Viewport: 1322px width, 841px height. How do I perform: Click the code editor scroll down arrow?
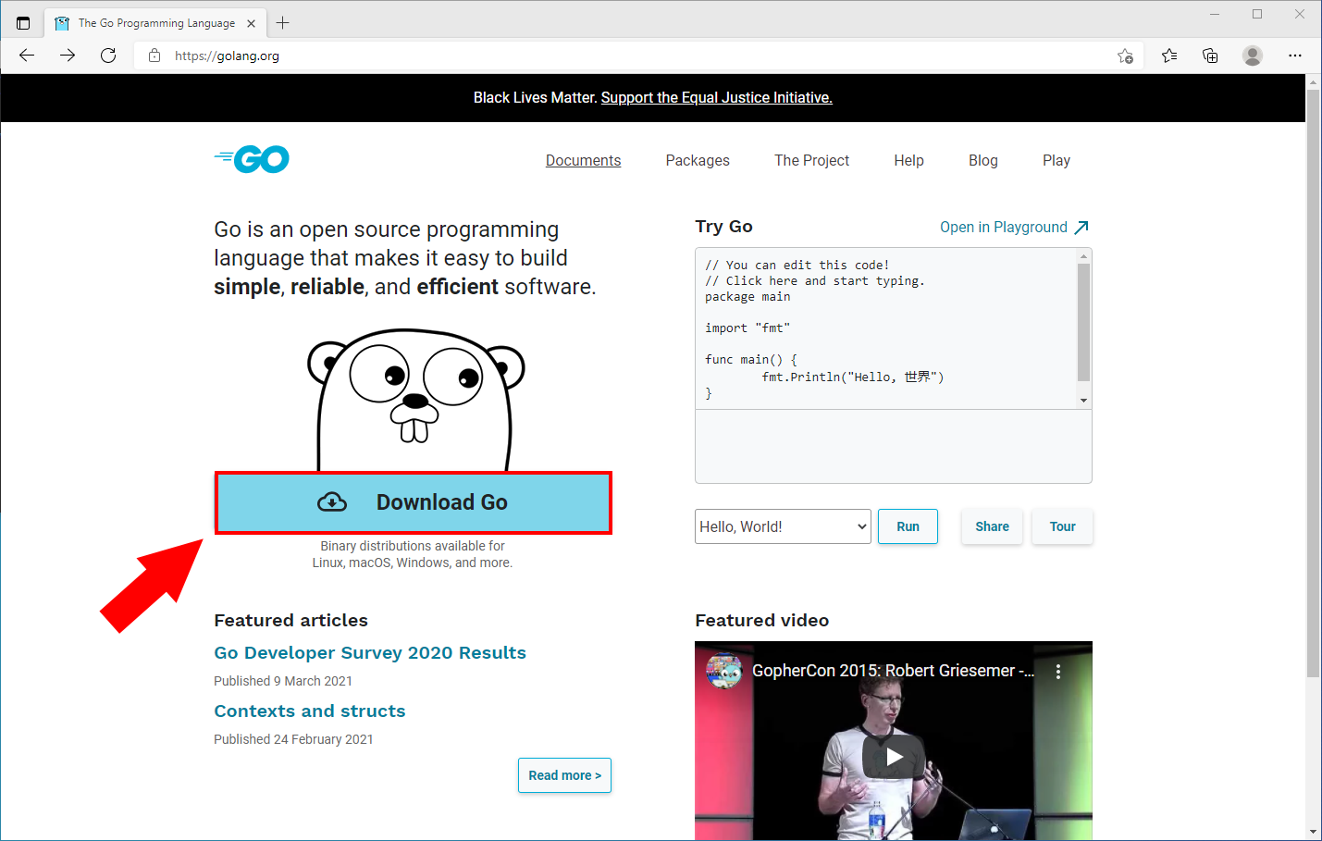tap(1083, 401)
